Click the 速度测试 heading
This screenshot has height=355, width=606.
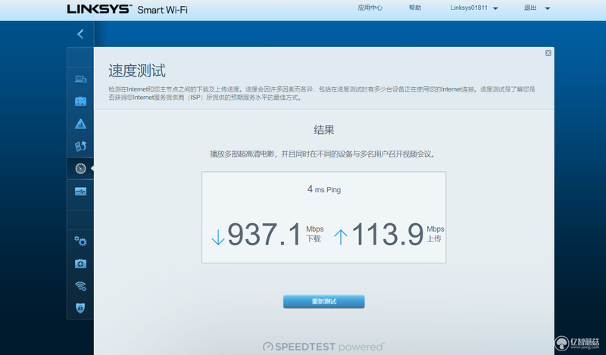pos(137,71)
